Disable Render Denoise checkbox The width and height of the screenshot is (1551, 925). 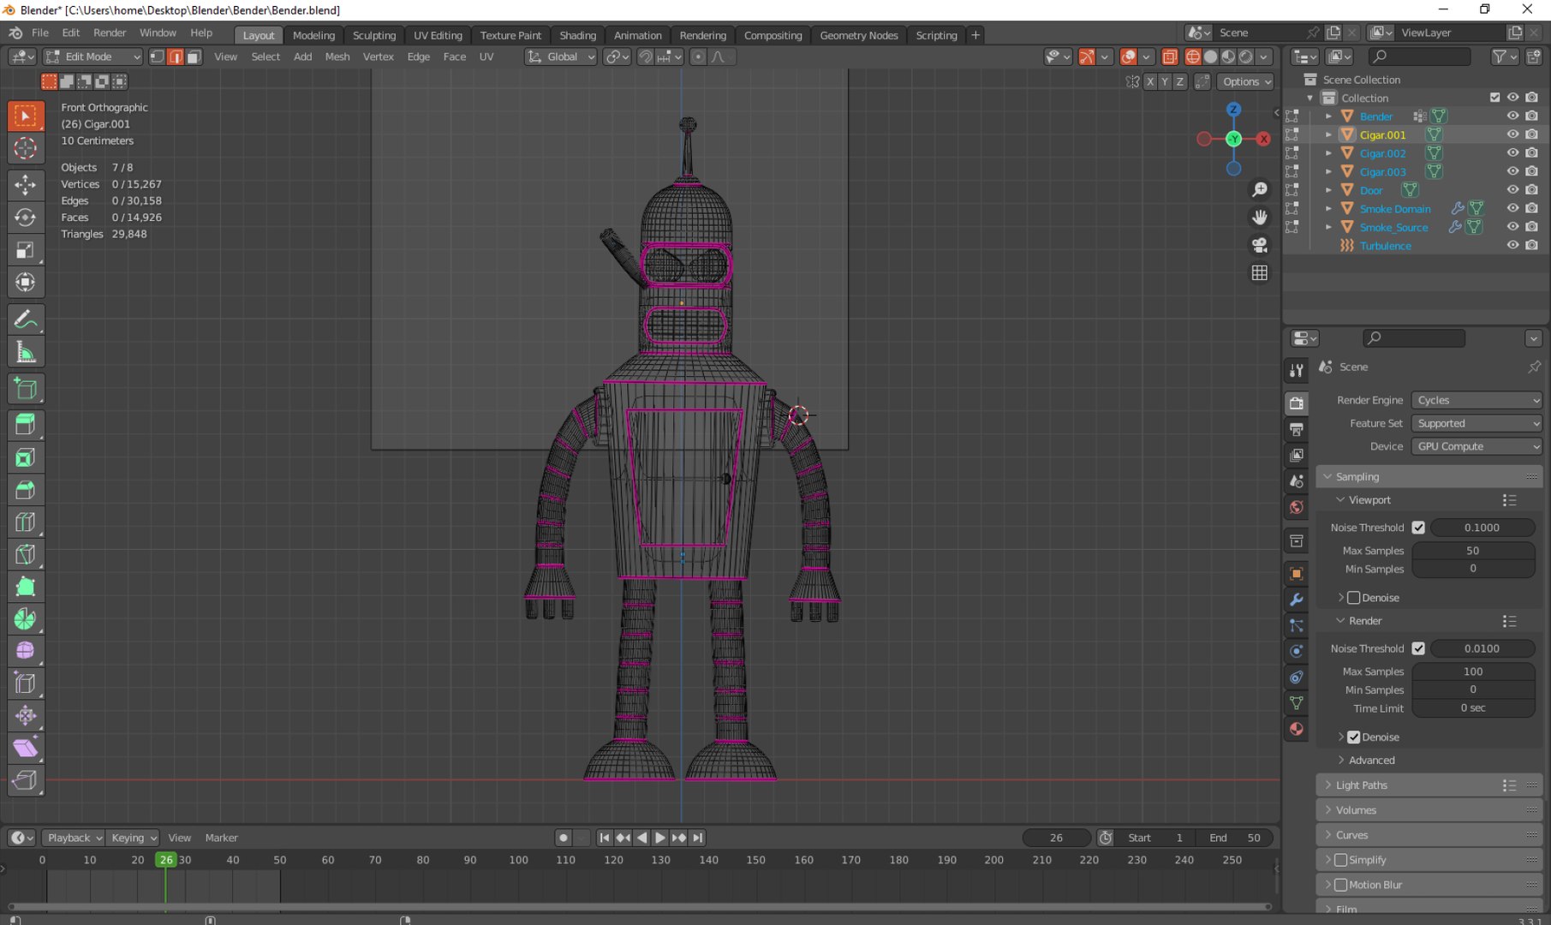pos(1353,737)
